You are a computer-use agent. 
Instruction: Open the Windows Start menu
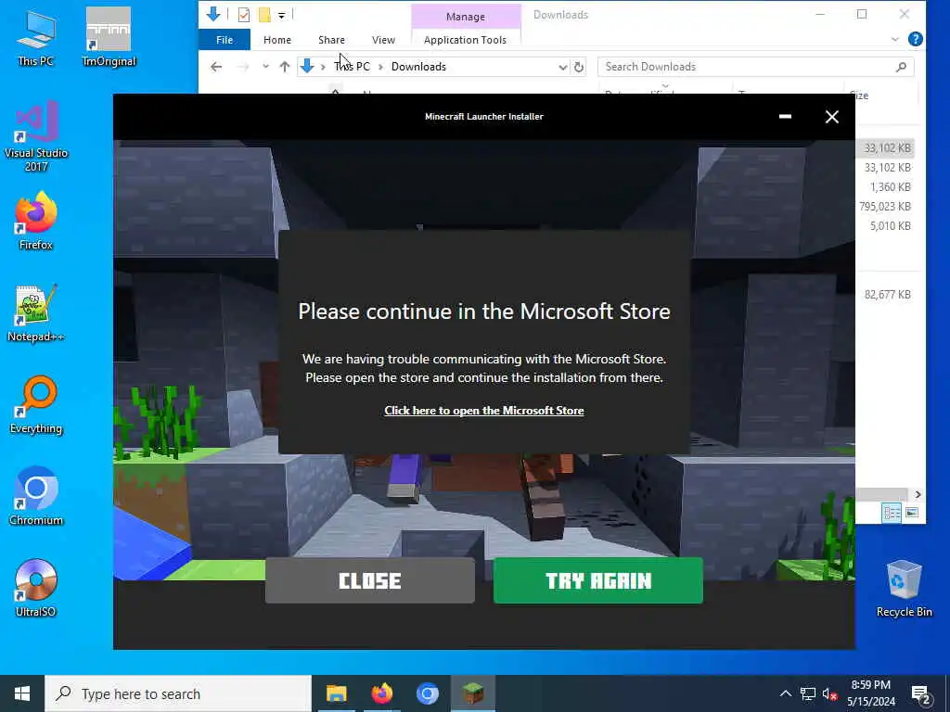click(22, 693)
